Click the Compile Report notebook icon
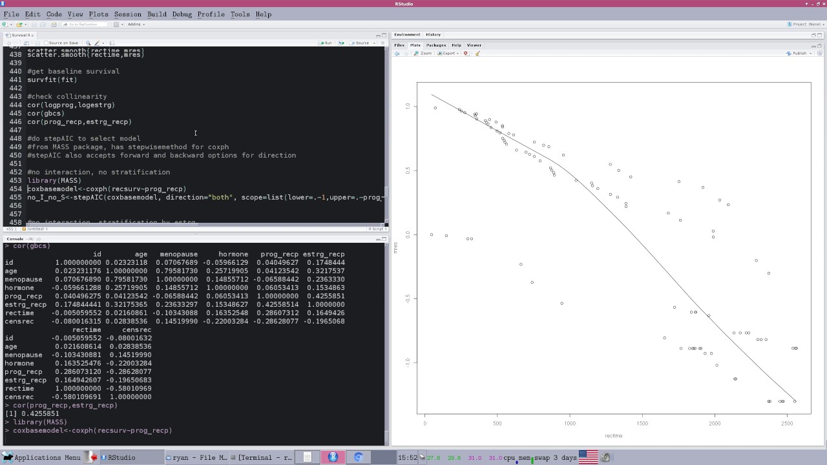The image size is (827, 465). pyautogui.click(x=112, y=43)
